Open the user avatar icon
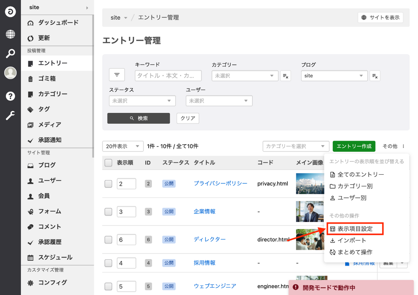Viewport: 418px width, 295px height. [10, 73]
